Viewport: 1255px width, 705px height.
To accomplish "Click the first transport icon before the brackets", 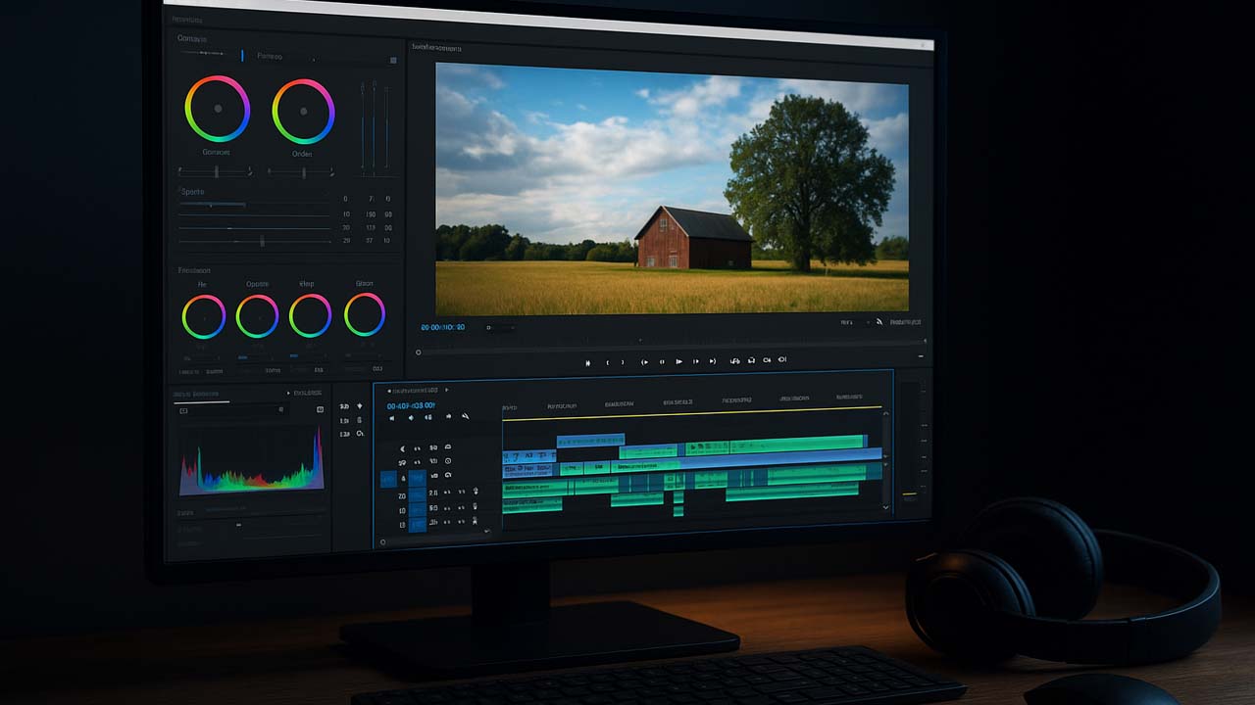I will 587,362.
